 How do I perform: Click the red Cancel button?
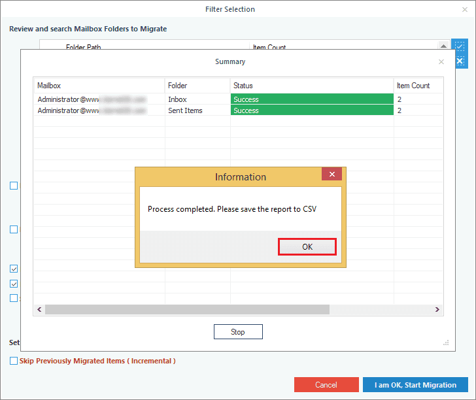click(x=326, y=384)
